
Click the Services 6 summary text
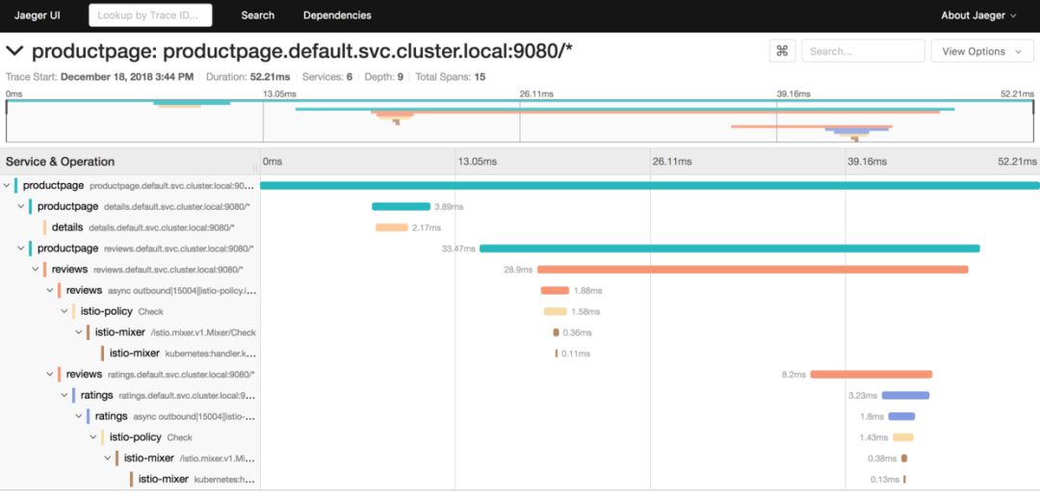click(325, 77)
